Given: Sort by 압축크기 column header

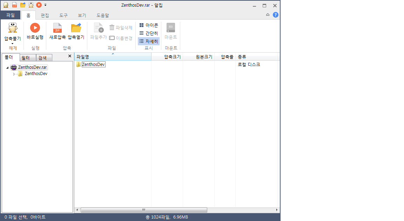Looking at the screenshot, I should pyautogui.click(x=167, y=57).
